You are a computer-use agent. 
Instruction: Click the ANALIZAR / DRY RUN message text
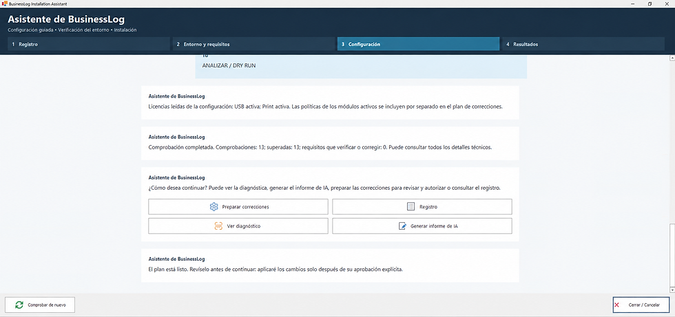coord(229,66)
